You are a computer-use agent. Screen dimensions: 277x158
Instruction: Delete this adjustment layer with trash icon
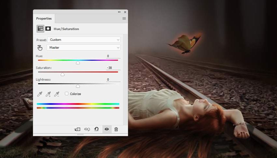(116, 129)
